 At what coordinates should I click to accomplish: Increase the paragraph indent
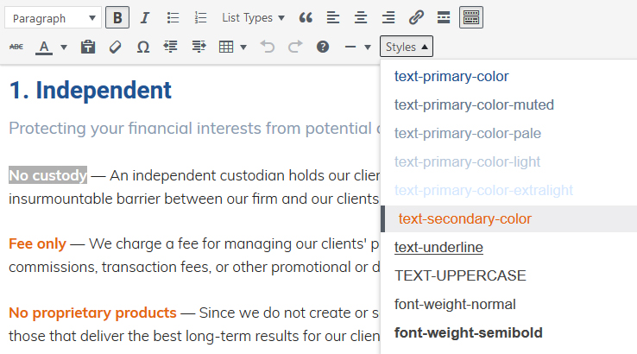[199, 47]
